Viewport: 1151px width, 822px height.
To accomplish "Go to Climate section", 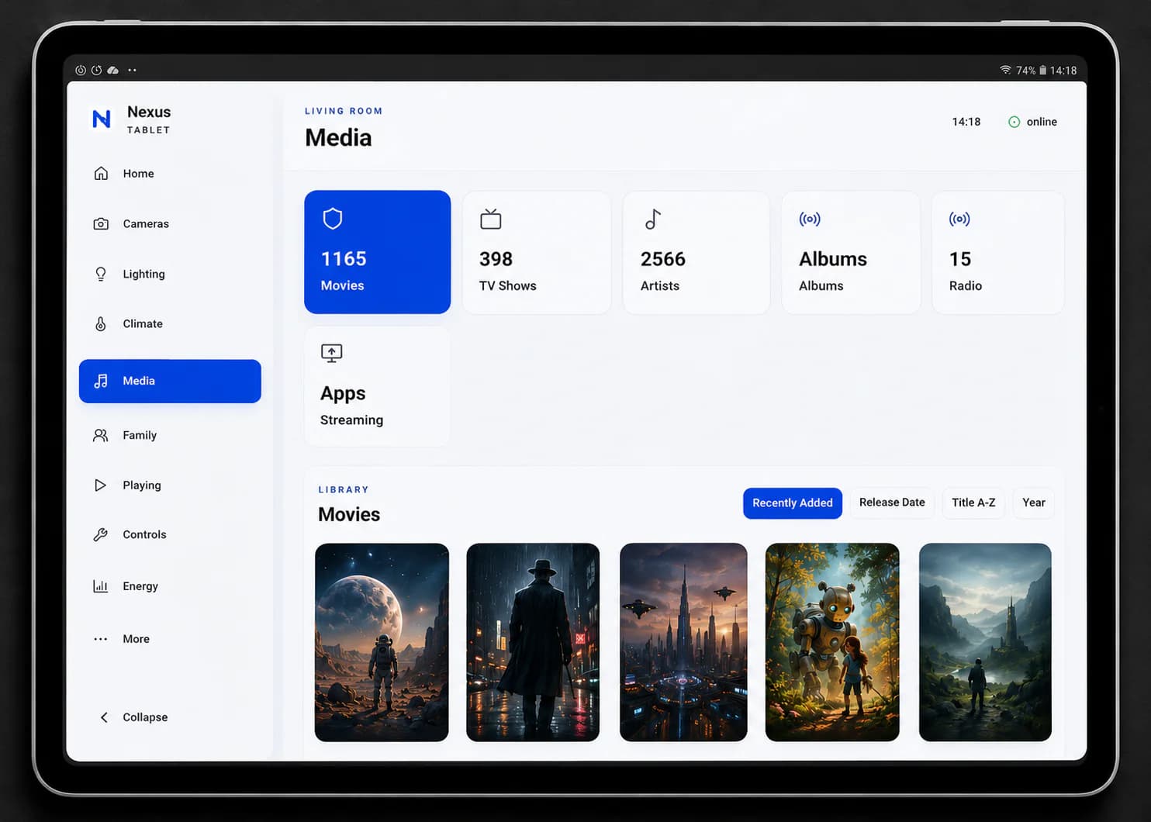I will [170, 323].
